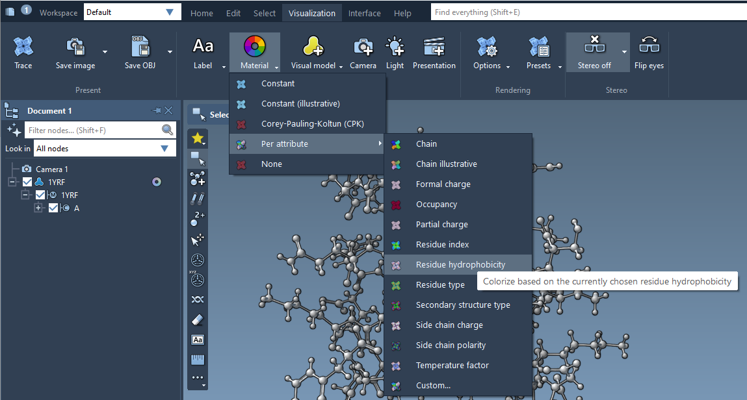Select the eraser tool in viewport toolbar
Screen dimensions: 747x400
click(x=198, y=319)
